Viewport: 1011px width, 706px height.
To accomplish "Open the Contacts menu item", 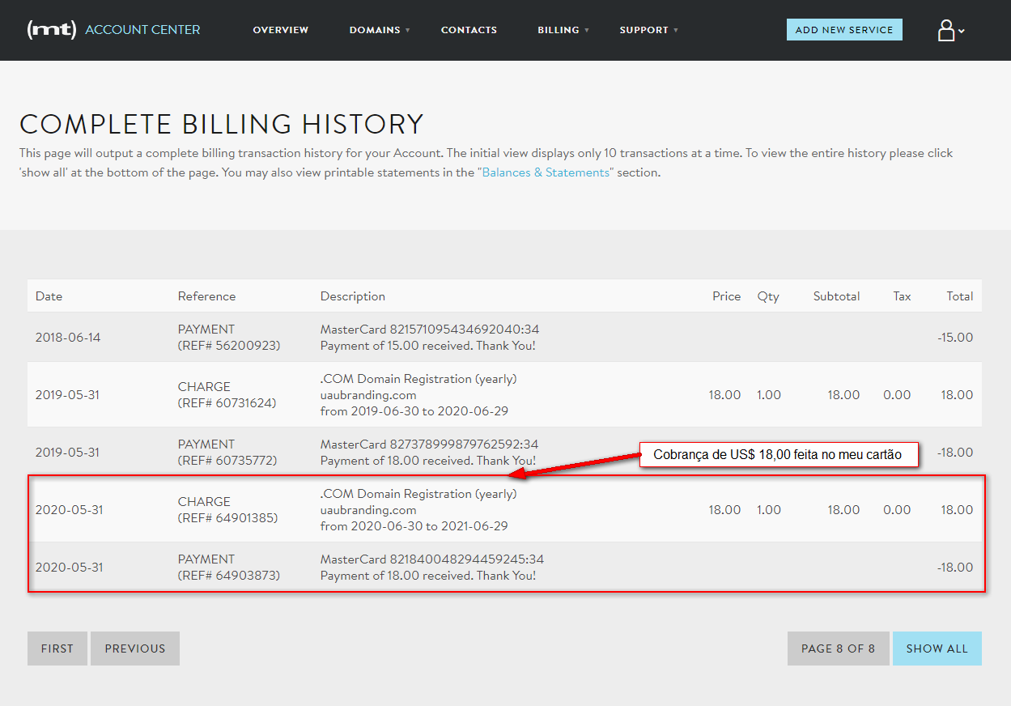I will pos(469,30).
